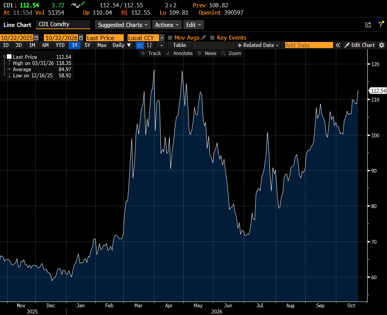Switch to the 1D time range

(5, 45)
